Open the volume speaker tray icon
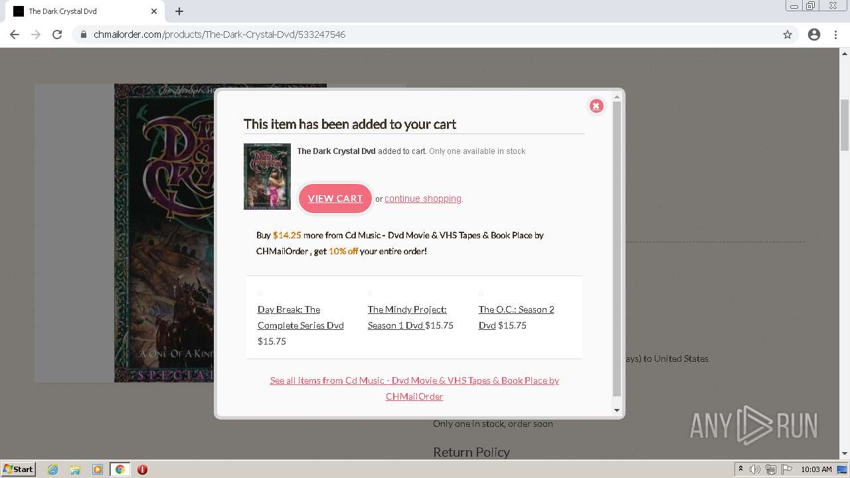 coord(755,469)
